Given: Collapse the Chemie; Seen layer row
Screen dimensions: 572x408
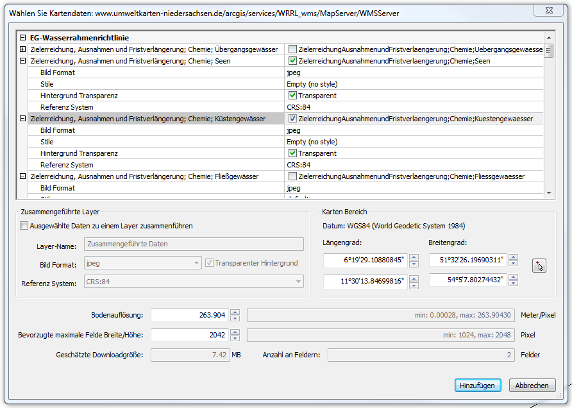Looking at the screenshot, I should pyautogui.click(x=23, y=61).
